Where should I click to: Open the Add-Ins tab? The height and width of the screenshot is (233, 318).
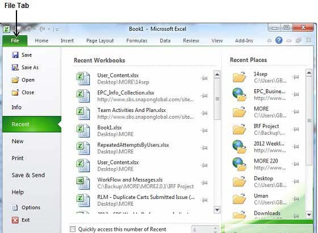pos(244,40)
